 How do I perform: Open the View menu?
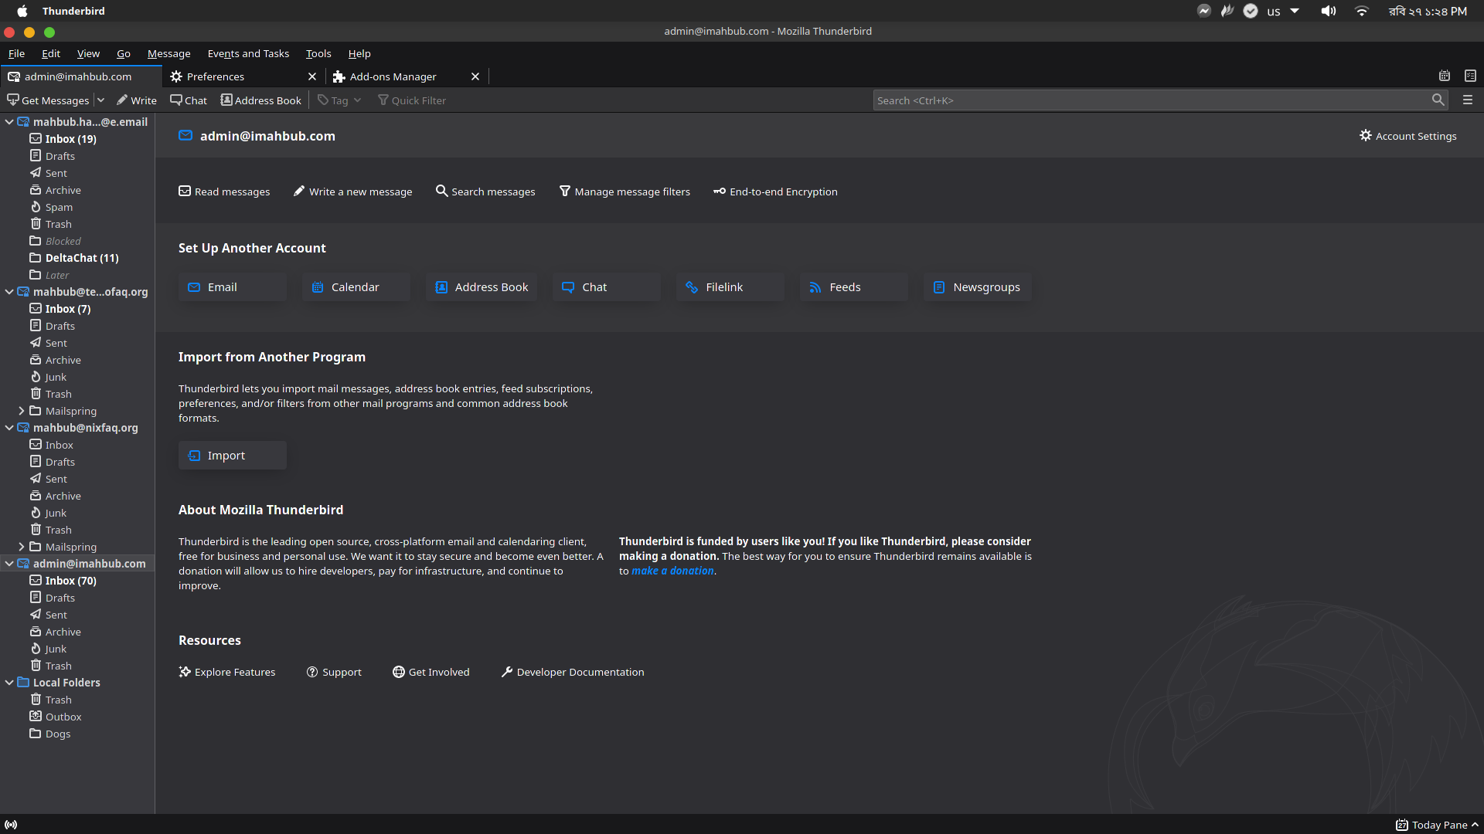[x=88, y=53]
